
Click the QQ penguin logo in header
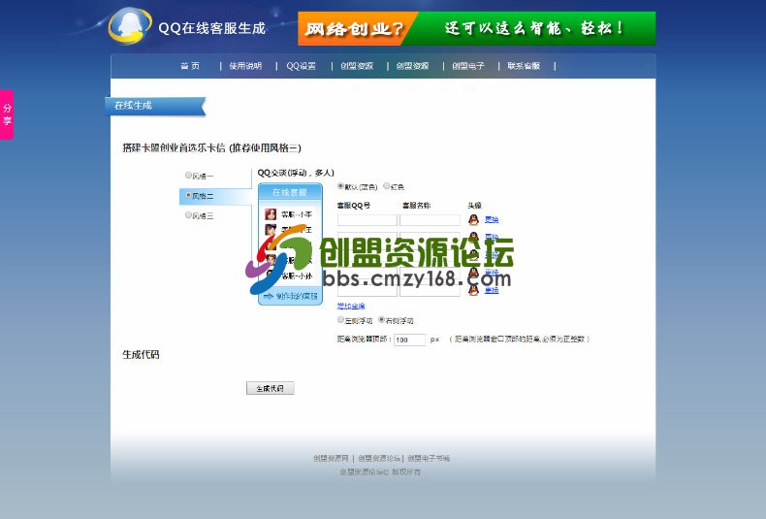pos(130,25)
